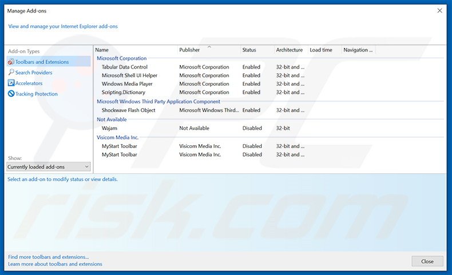Image resolution: width=452 pixels, height=275 pixels.
Task: Click the Not Available group header
Action: click(112, 119)
